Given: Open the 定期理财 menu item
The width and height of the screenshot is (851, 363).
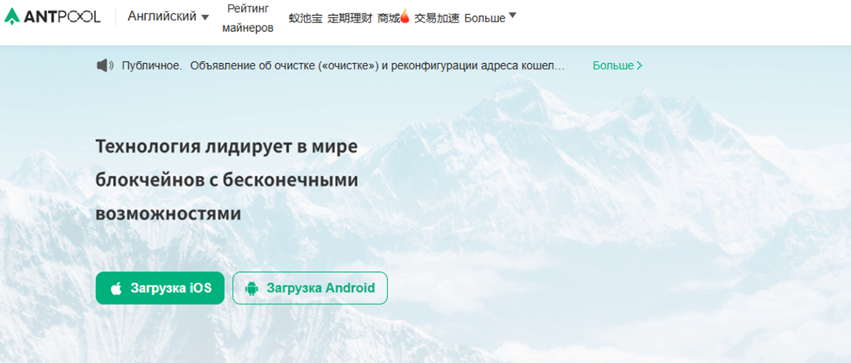Looking at the screenshot, I should 349,18.
